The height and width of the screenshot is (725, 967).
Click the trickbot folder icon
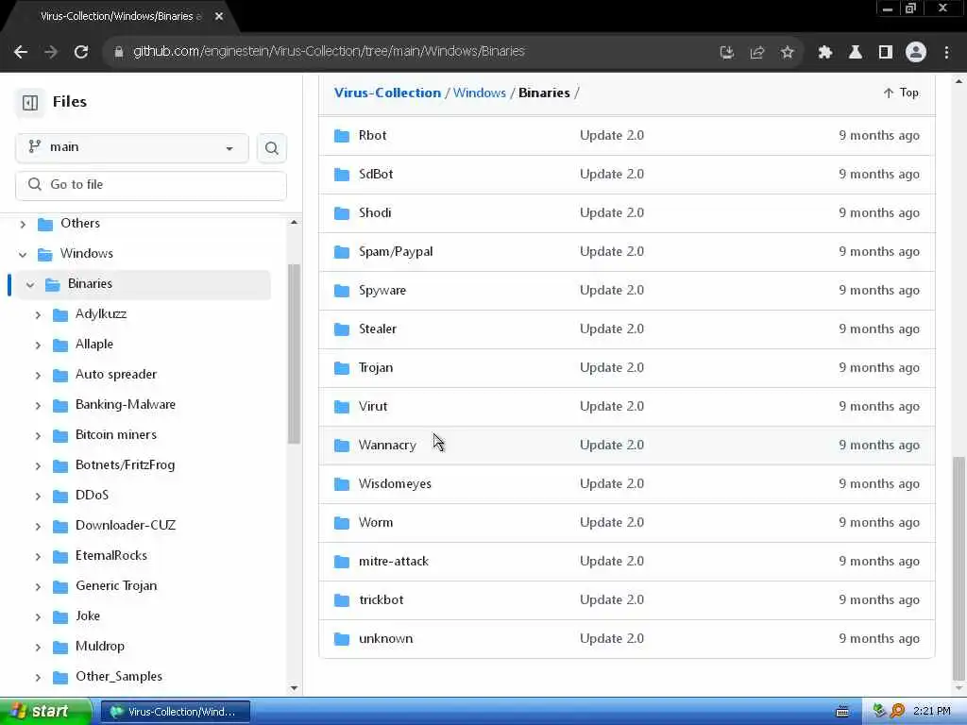click(x=342, y=599)
